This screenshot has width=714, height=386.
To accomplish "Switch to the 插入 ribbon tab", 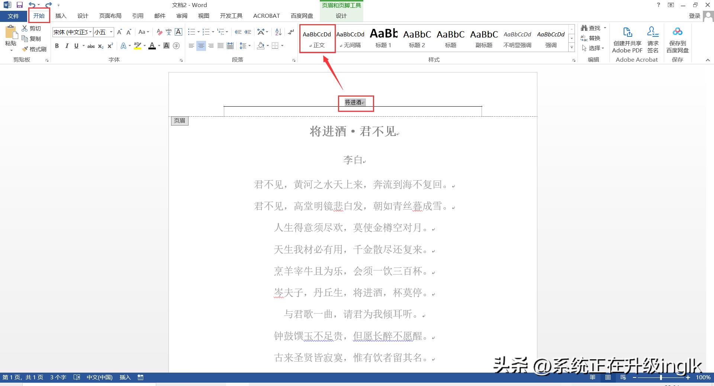I will (x=61, y=16).
